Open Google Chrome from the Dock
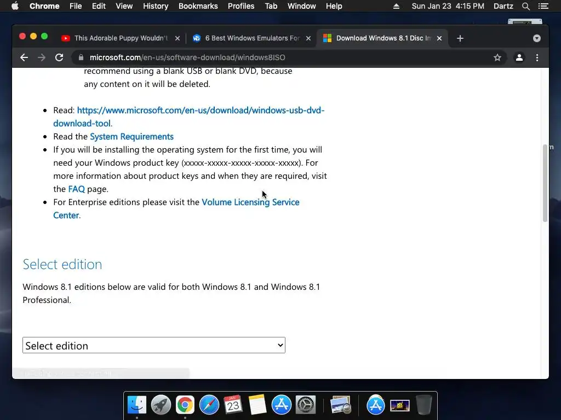 [x=185, y=405]
